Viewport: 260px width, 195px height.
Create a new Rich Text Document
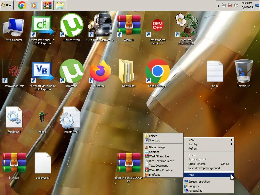pos(163,161)
